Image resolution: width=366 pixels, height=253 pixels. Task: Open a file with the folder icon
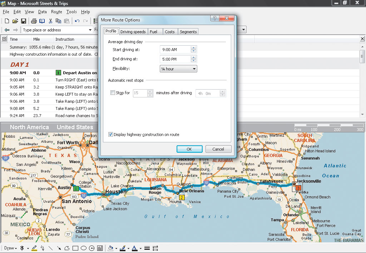[x=15, y=21]
